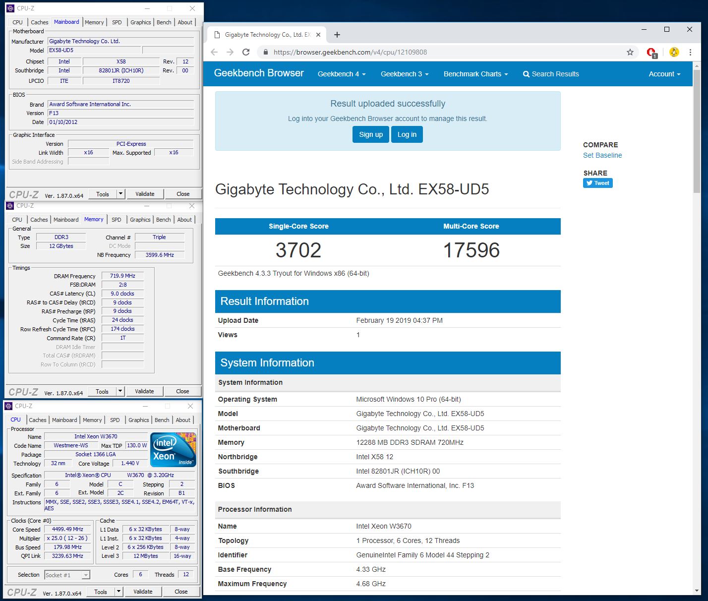Click Validate in Mainboard window
This screenshot has height=601, width=708.
click(x=145, y=194)
